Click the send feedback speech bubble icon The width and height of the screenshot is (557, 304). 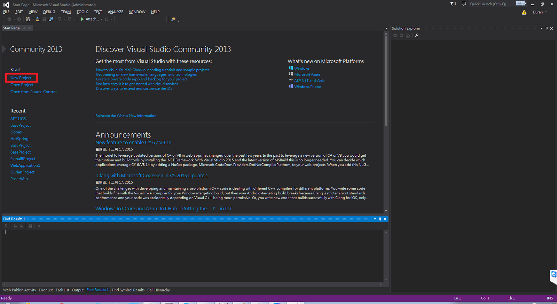point(464,4)
